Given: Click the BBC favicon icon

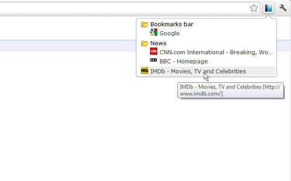Looking at the screenshot, I should (x=154, y=60).
